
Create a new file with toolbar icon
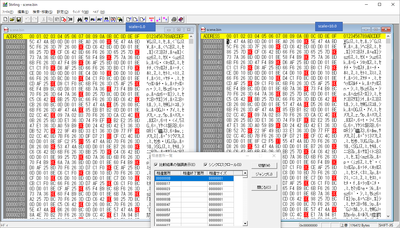tap(5, 20)
